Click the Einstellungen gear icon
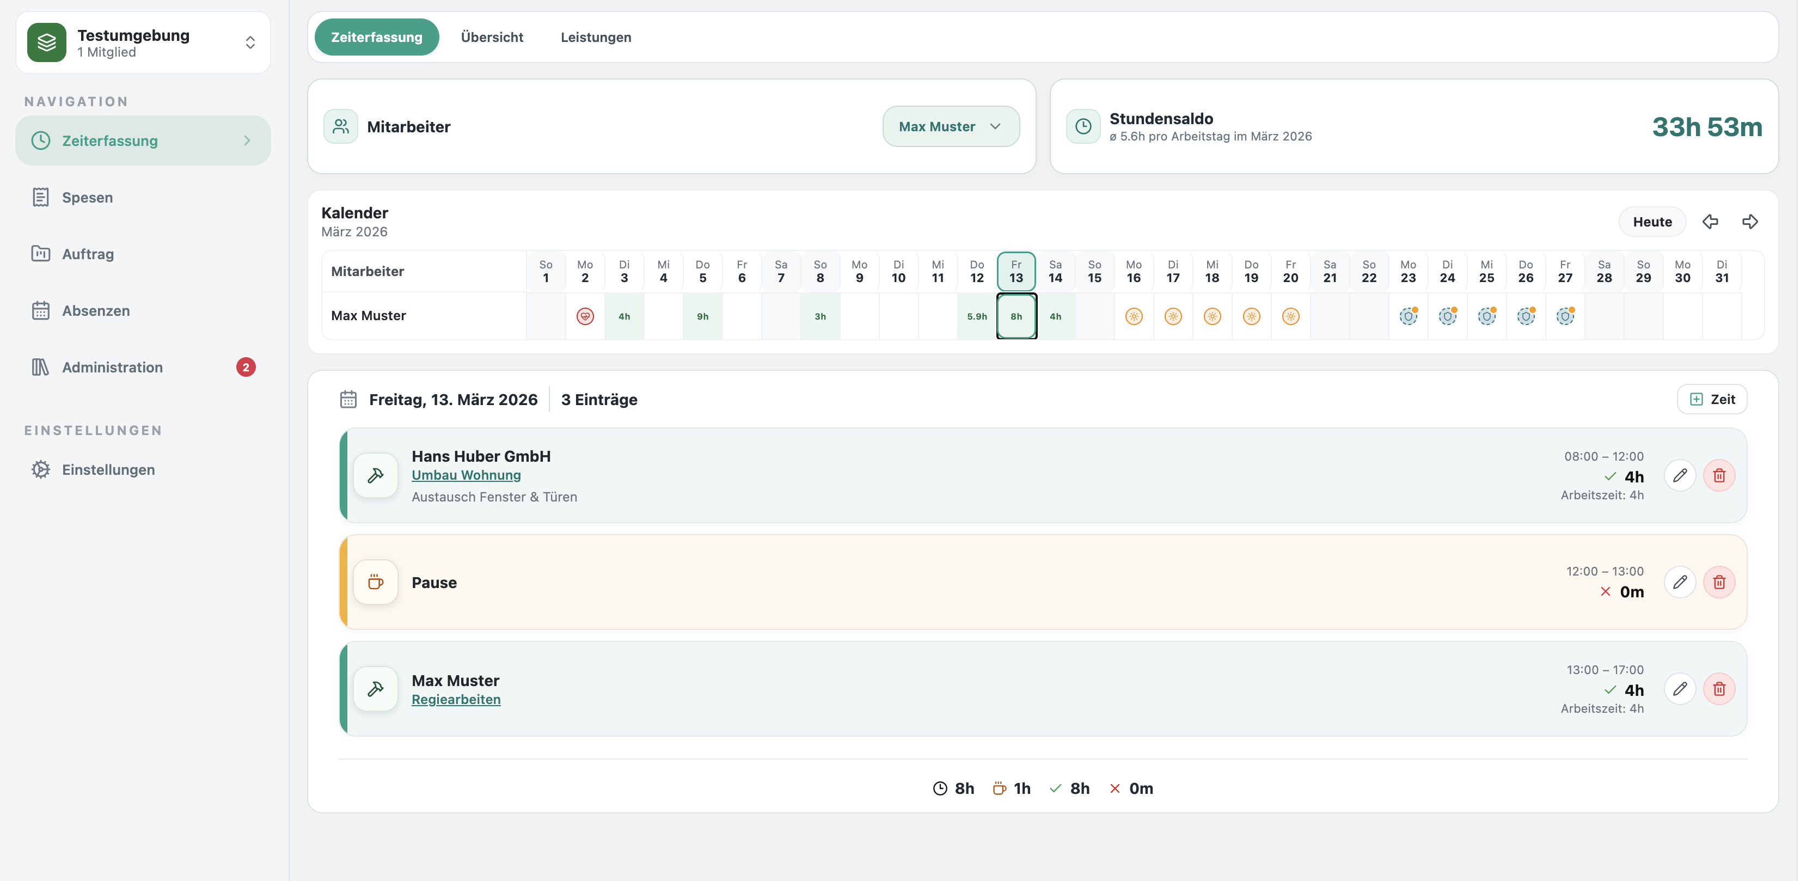Screen dimensions: 1800x881 coord(40,469)
